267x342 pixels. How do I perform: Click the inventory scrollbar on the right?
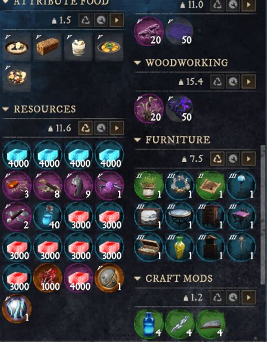263,214
